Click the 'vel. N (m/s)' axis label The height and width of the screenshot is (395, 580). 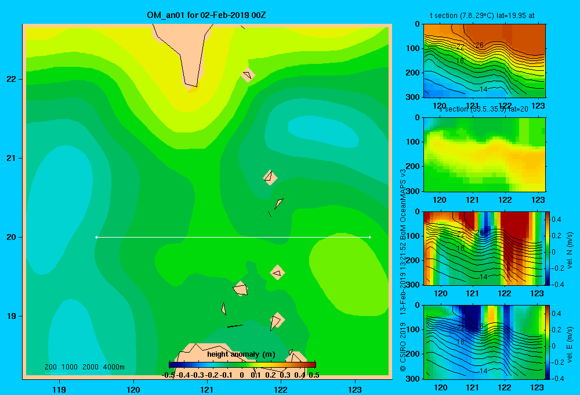coord(570,250)
